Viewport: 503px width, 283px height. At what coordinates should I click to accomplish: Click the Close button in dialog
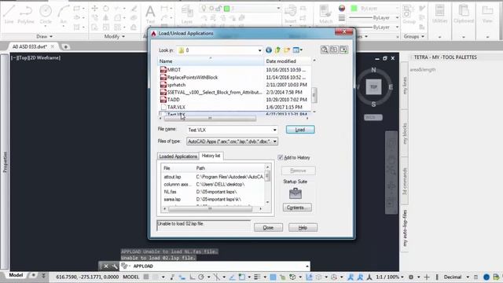point(268,227)
